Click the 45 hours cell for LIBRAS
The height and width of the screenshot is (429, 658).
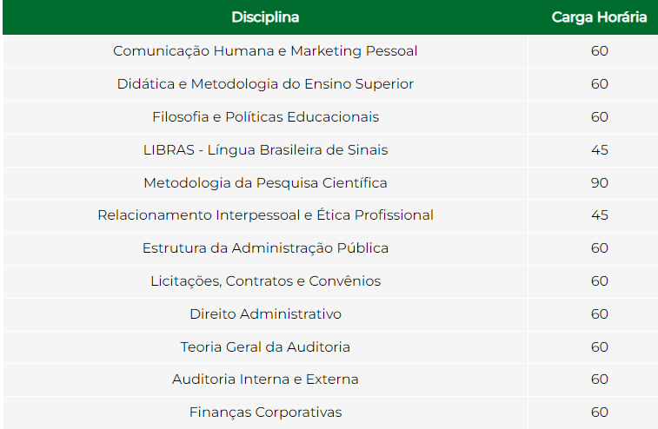(x=599, y=150)
